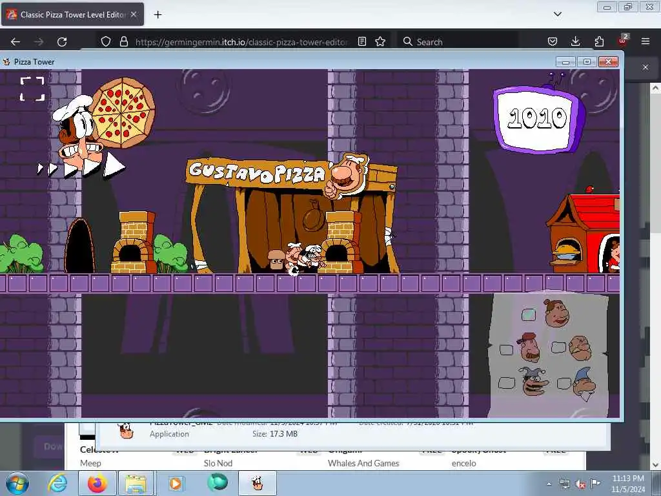Open the Slo Nod creator link
Image resolution: width=661 pixels, height=496 pixels.
click(x=218, y=463)
